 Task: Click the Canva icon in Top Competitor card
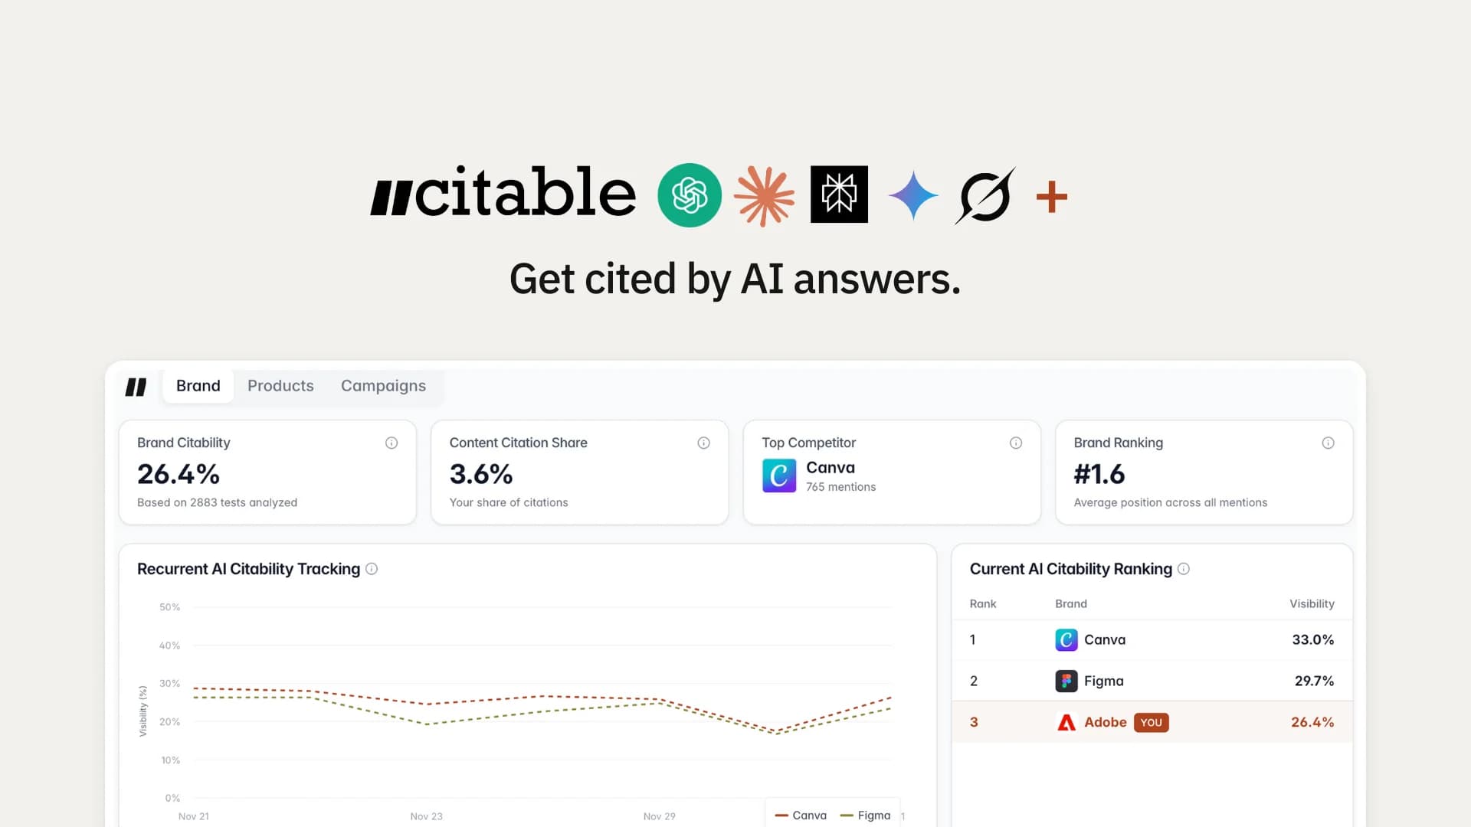tap(778, 476)
